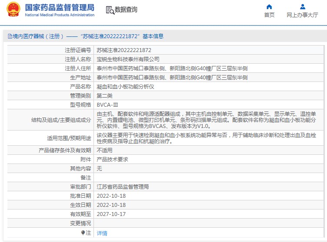The image size is (327, 242).
Task: Click the 有效期至 row label
Action: (80, 214)
